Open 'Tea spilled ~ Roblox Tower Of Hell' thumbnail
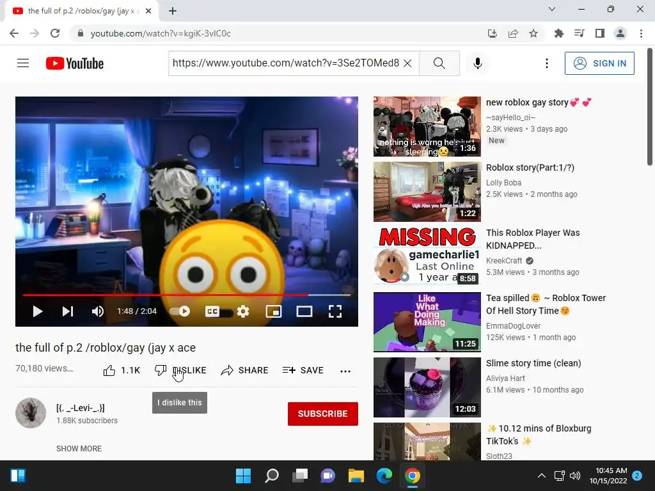This screenshot has width=655, height=491. pos(427,322)
